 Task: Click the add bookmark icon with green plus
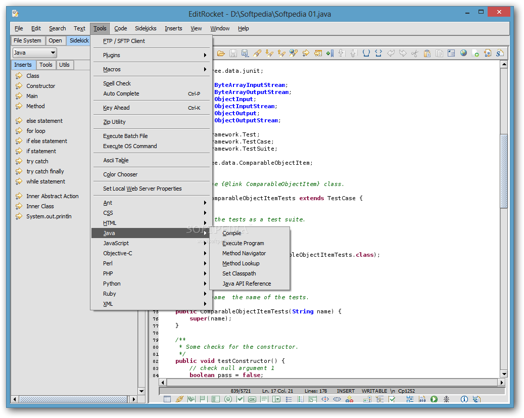[x=330, y=53]
